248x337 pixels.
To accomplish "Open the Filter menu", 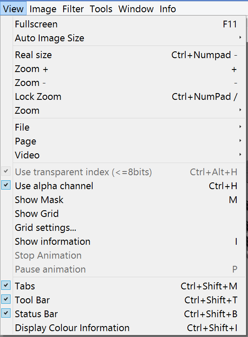I will [73, 9].
